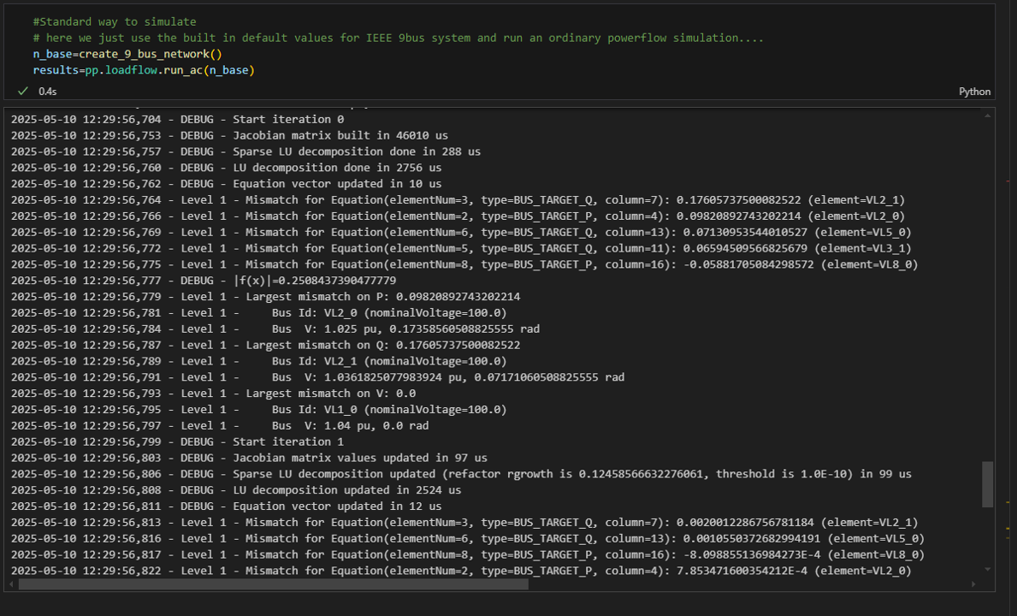Click the vertical scrollbar thumb in output
This screenshot has width=1017, height=616.
(x=988, y=484)
